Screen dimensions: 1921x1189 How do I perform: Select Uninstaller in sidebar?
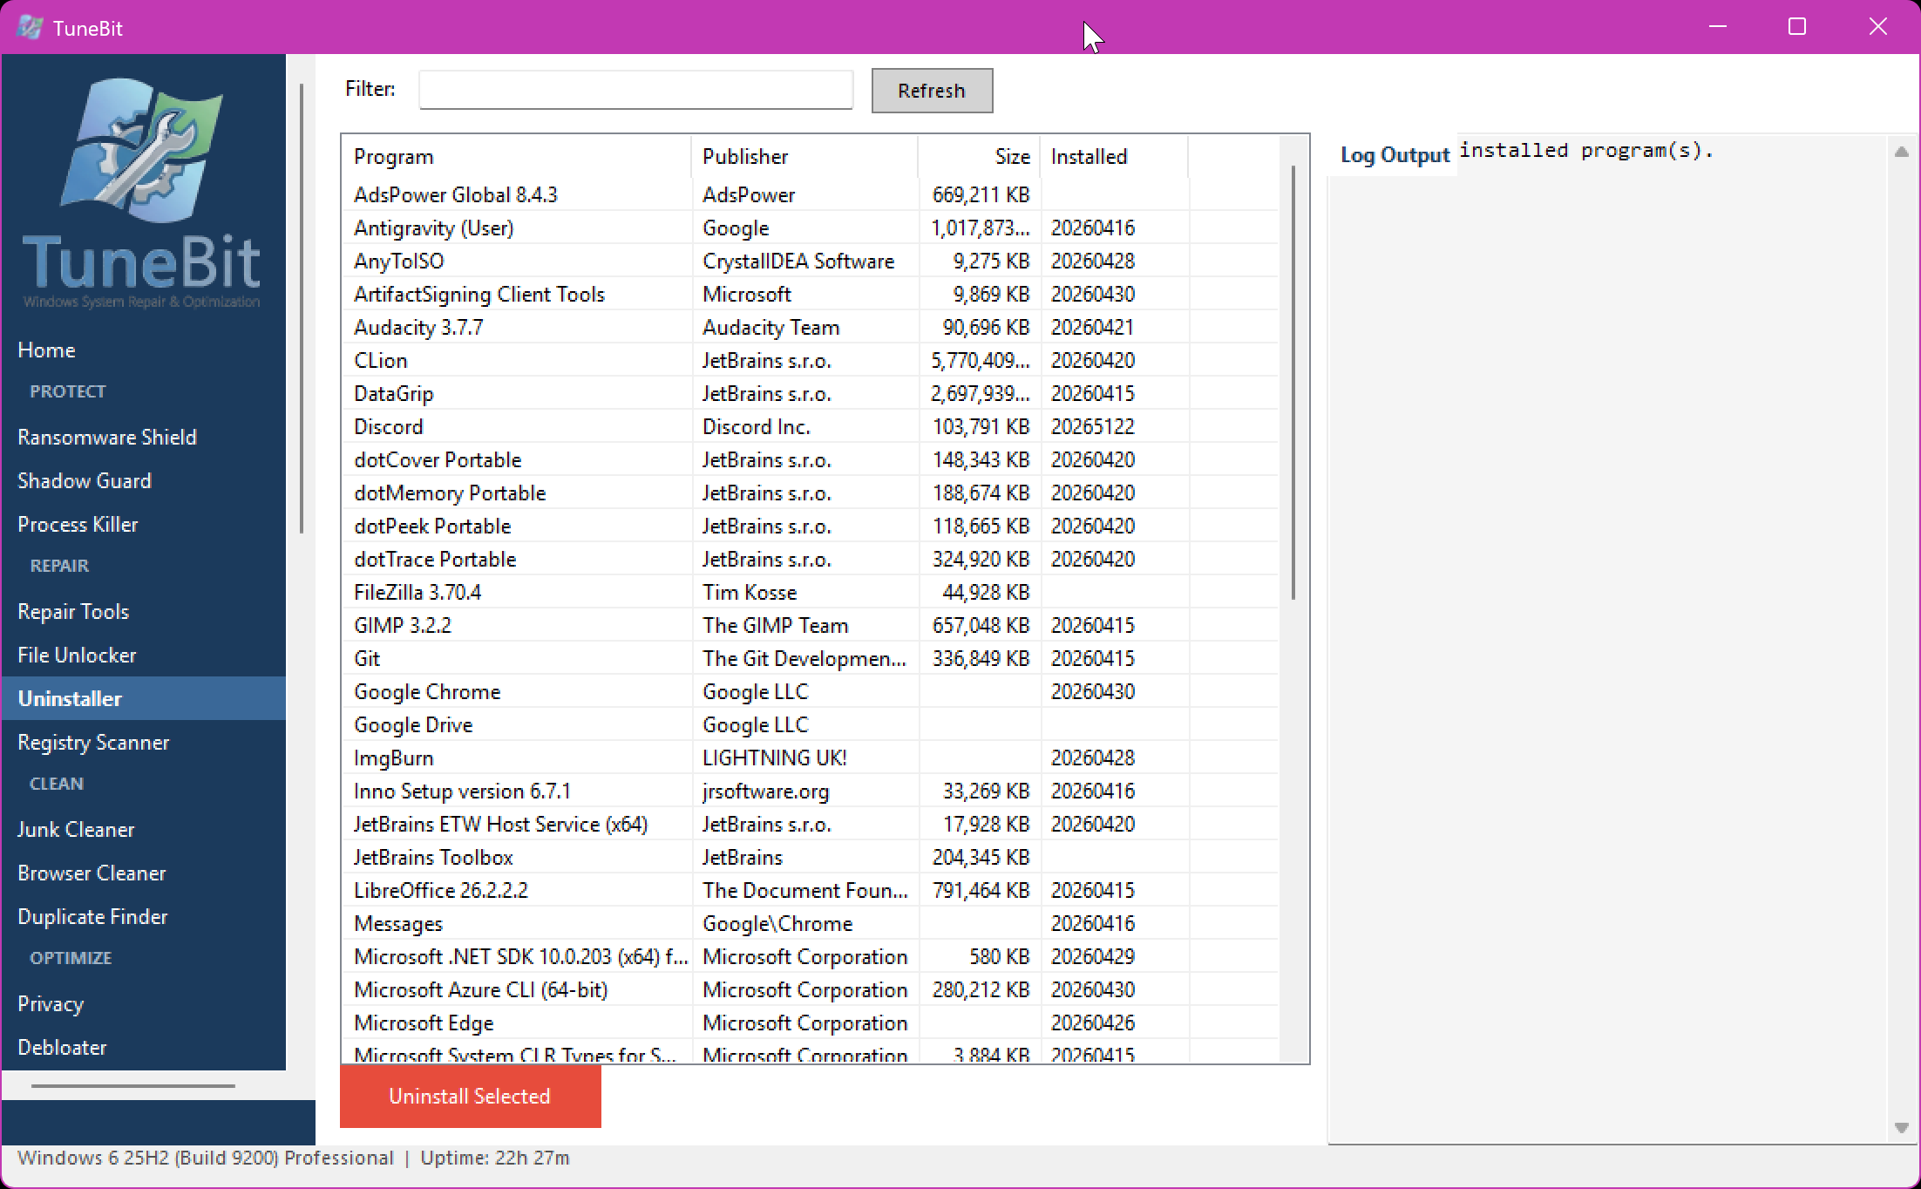click(144, 698)
